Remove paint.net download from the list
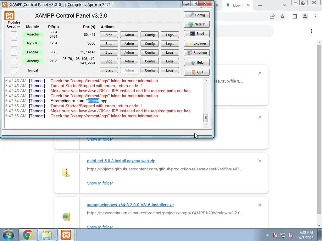The height and width of the screenshot is (241, 322). tap(259, 161)
